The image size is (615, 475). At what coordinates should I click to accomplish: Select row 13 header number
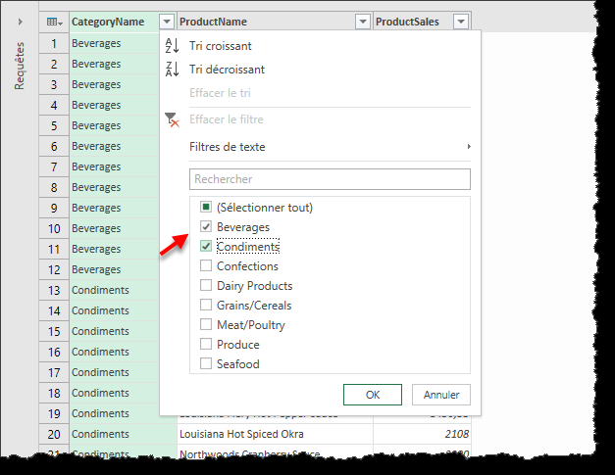(53, 290)
